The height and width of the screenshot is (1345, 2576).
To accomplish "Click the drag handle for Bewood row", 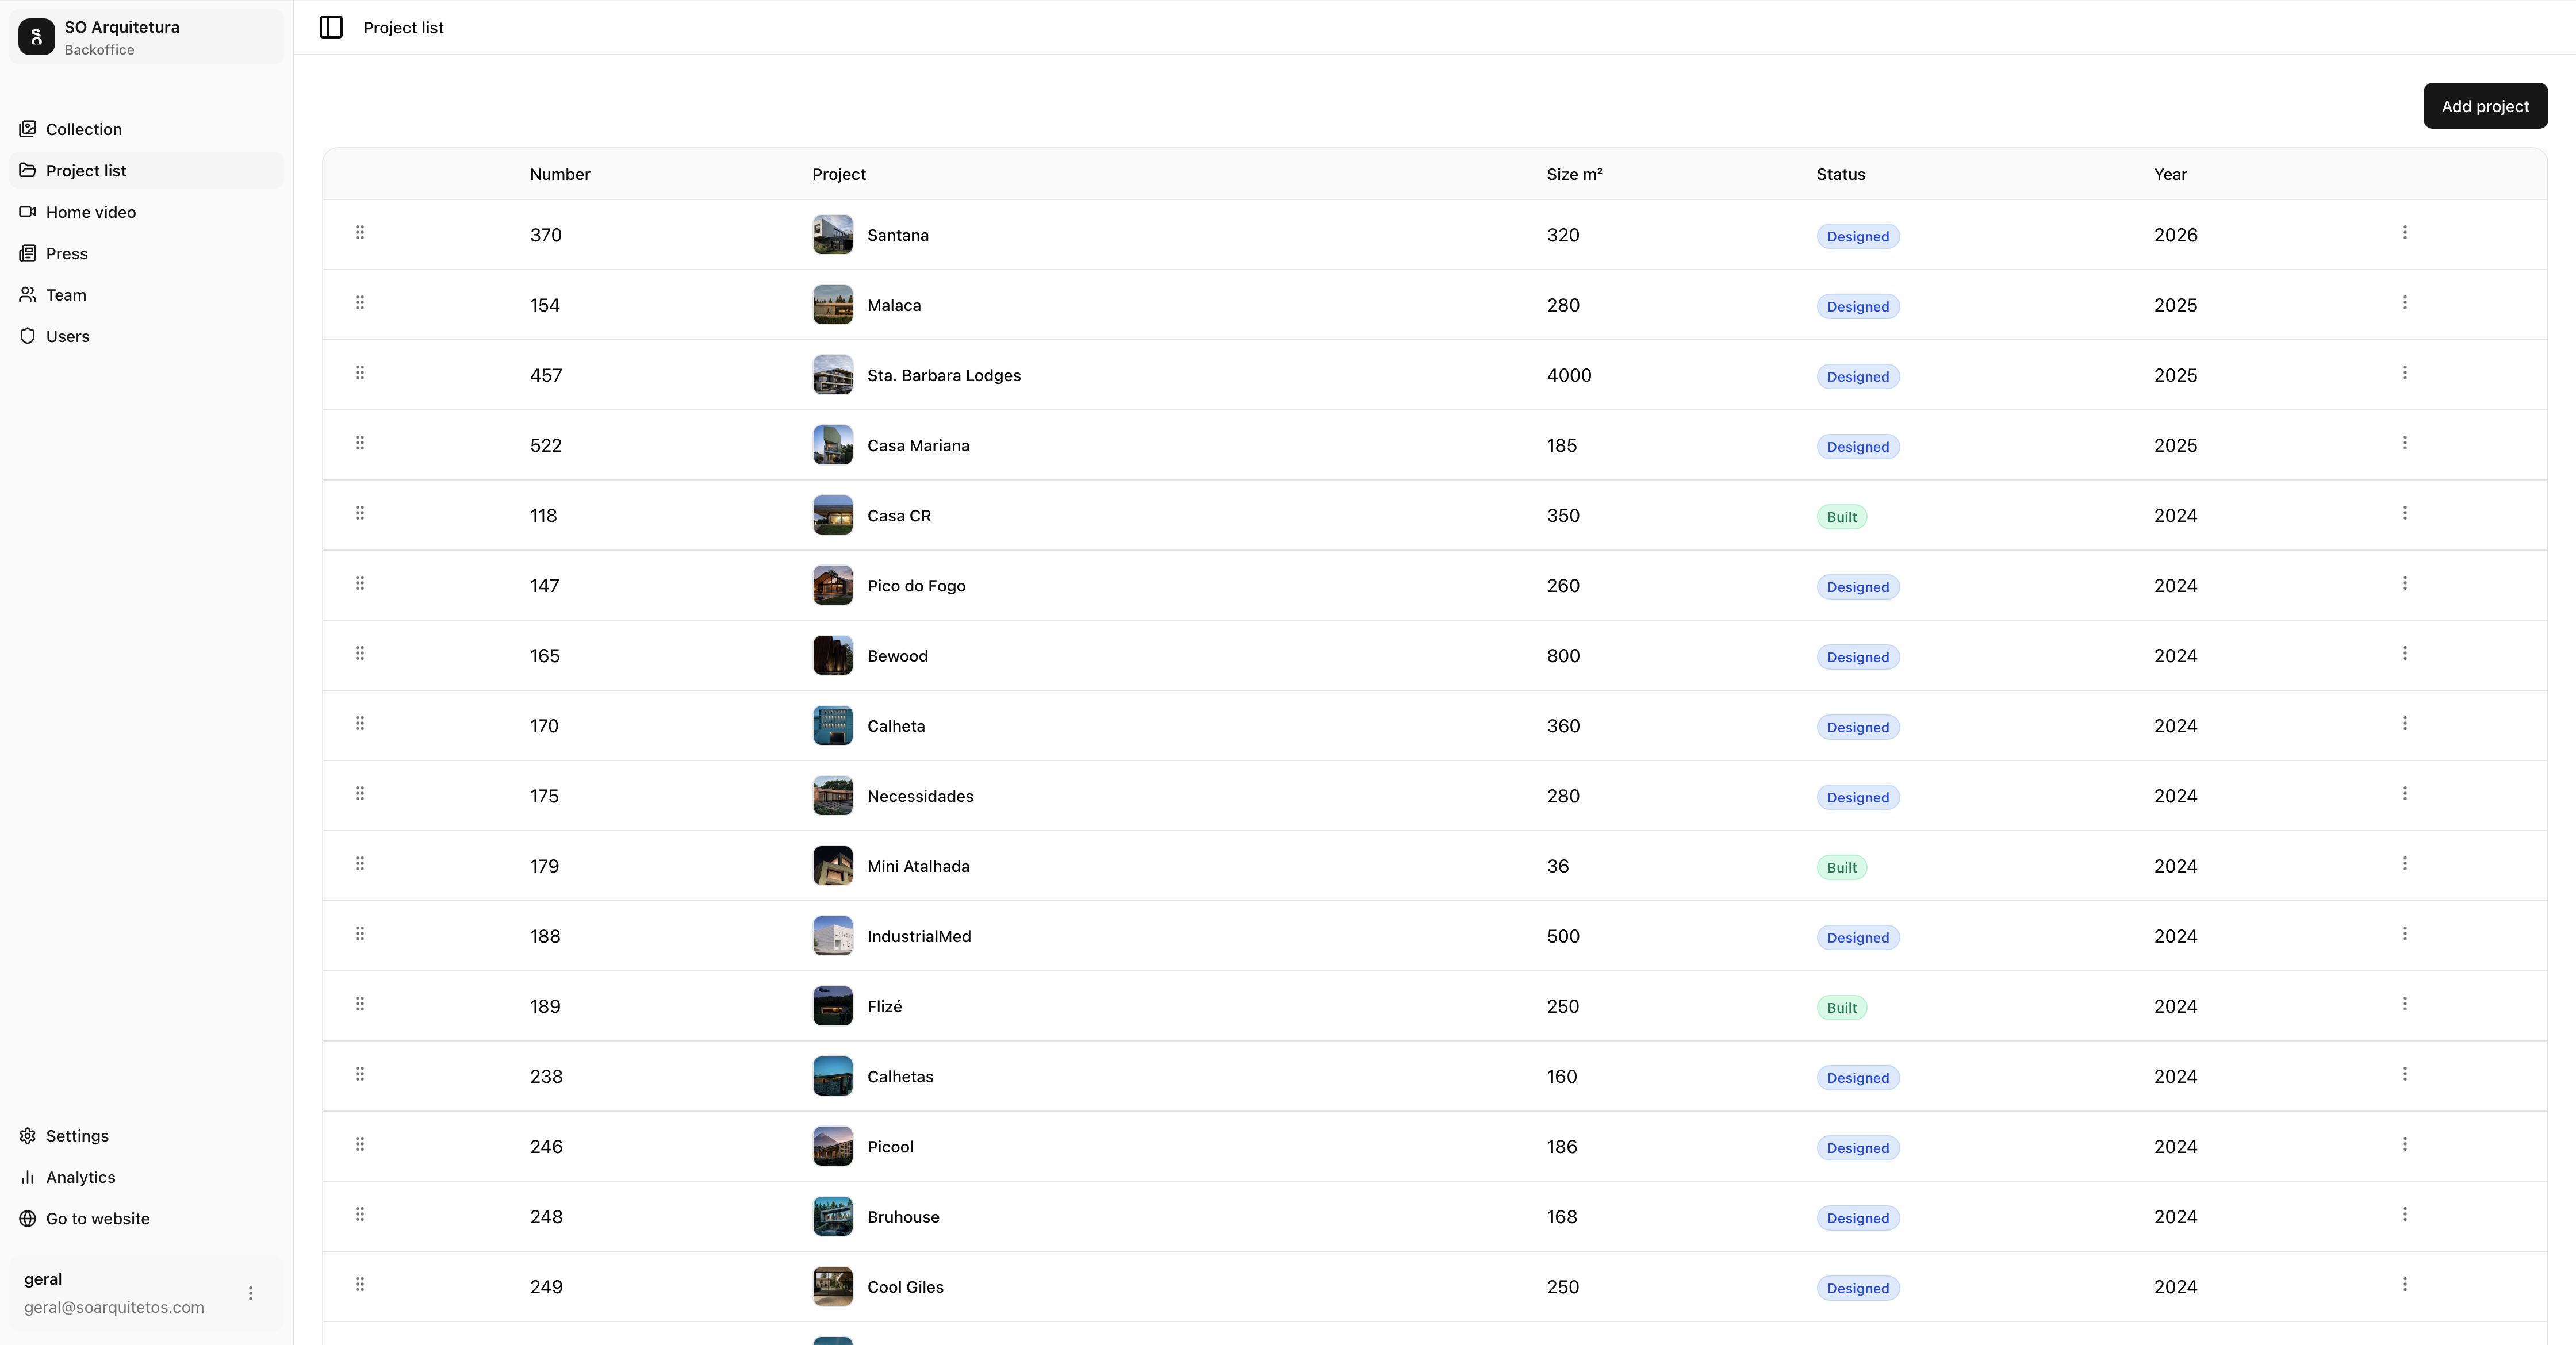I will (360, 654).
